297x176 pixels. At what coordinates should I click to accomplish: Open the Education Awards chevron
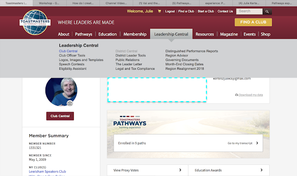click(x=261, y=170)
